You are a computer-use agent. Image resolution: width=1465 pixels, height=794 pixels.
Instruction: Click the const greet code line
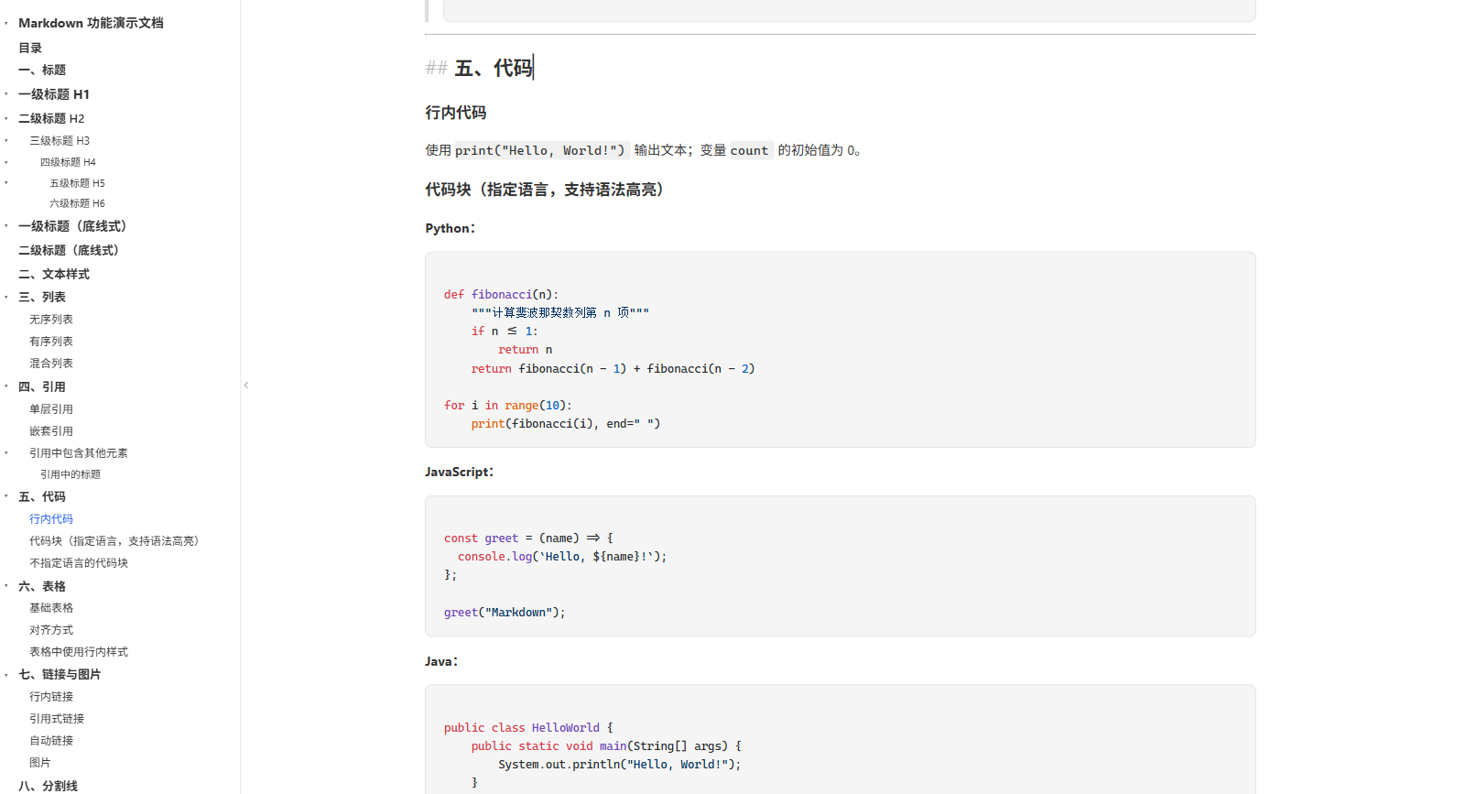[x=528, y=538]
